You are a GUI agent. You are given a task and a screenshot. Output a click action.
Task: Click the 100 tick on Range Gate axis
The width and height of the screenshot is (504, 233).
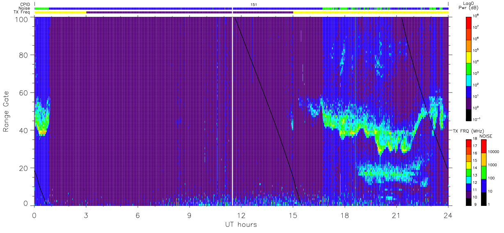coord(21,19)
